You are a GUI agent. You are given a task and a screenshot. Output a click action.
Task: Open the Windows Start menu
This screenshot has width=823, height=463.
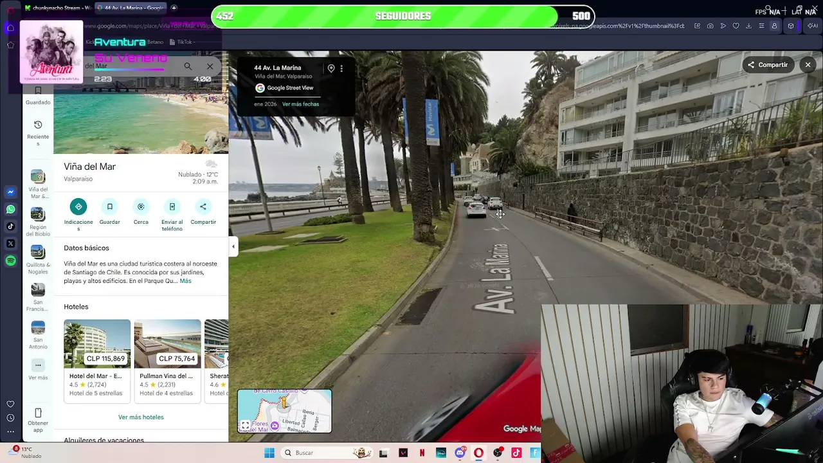click(269, 453)
